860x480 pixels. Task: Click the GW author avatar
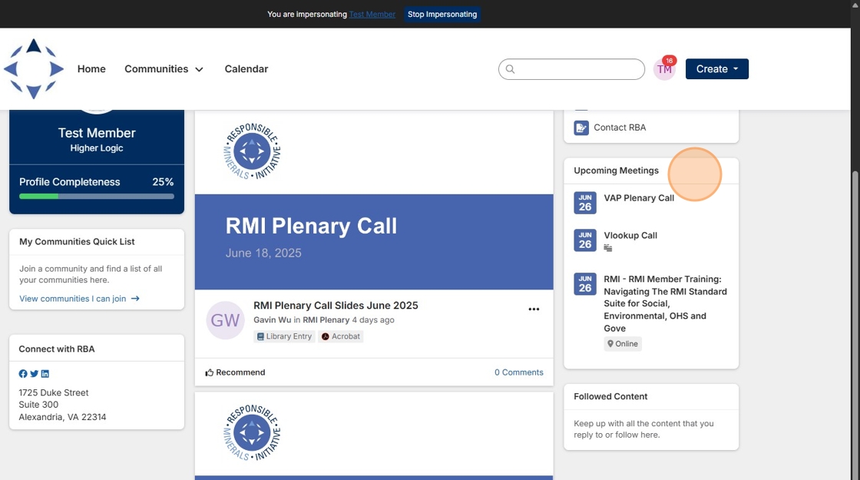226,320
